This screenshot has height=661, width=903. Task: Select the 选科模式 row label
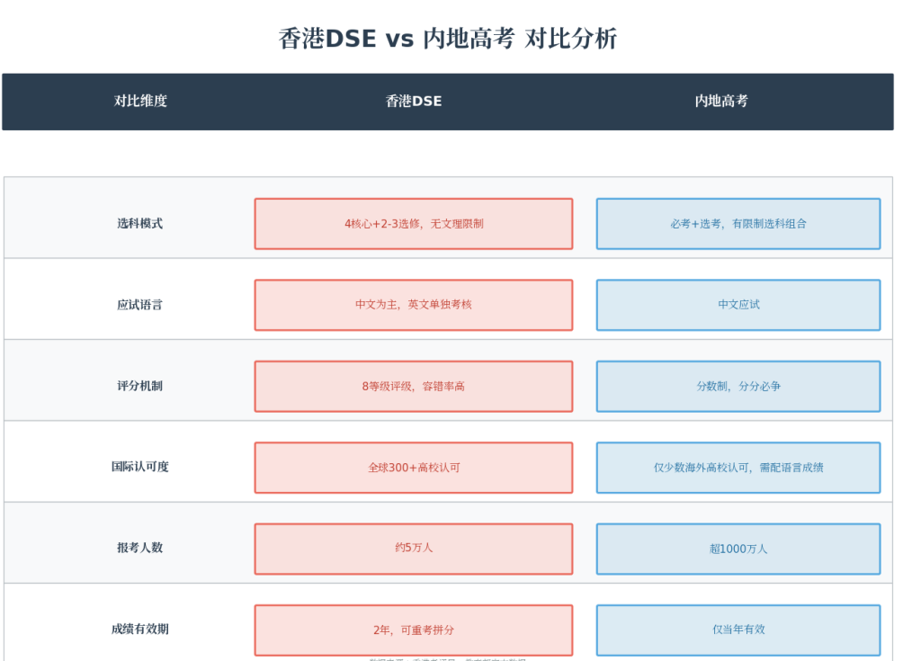[140, 224]
